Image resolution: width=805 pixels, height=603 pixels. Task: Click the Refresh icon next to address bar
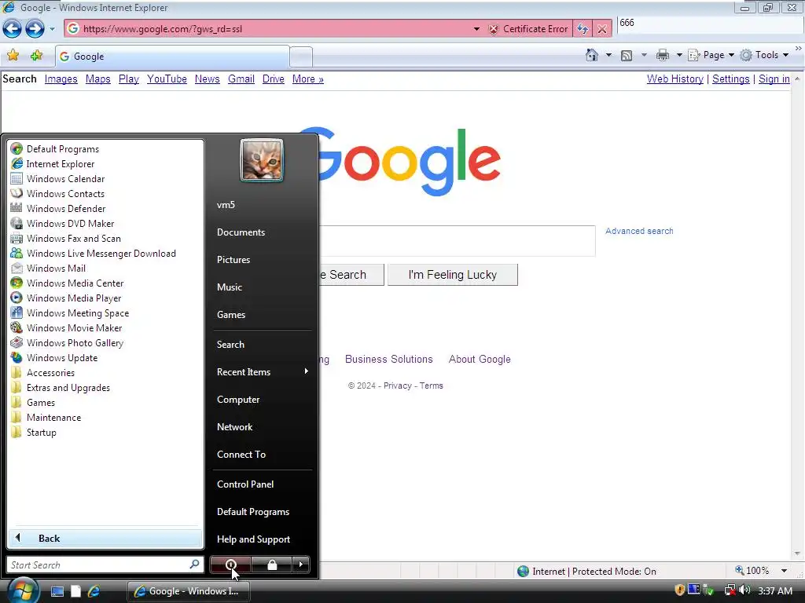[583, 29]
